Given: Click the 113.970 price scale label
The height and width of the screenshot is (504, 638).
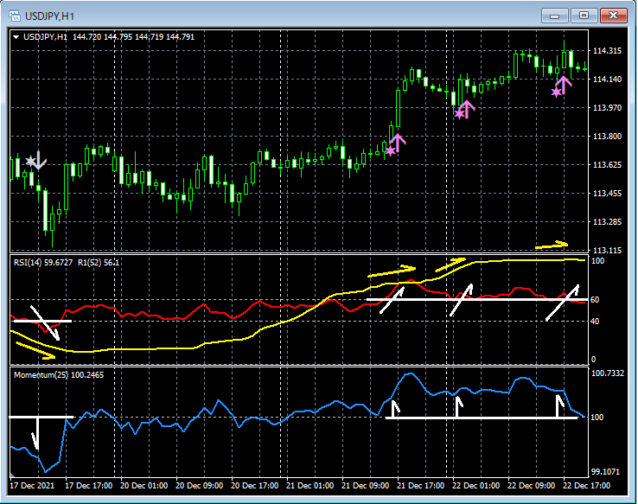Looking at the screenshot, I should tap(607, 108).
